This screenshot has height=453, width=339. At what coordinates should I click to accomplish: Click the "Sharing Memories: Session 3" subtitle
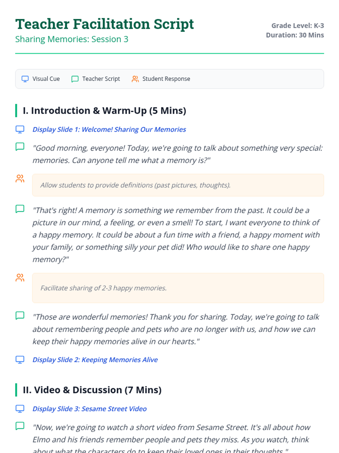coord(72,39)
